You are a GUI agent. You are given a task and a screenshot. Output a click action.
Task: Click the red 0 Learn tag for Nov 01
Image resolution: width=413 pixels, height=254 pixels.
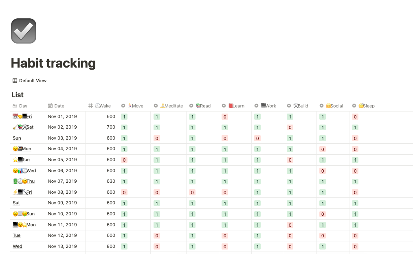225,117
